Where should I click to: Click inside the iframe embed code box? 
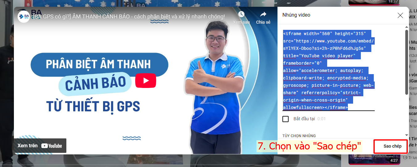tap(328, 70)
